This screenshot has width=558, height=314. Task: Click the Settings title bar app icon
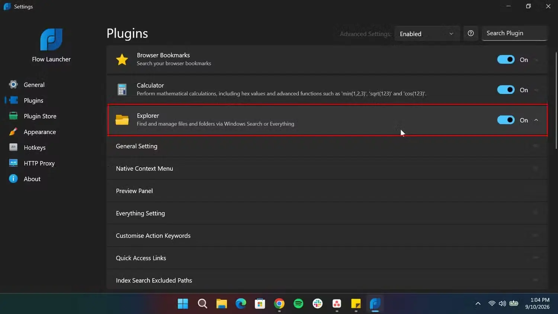(7, 6)
